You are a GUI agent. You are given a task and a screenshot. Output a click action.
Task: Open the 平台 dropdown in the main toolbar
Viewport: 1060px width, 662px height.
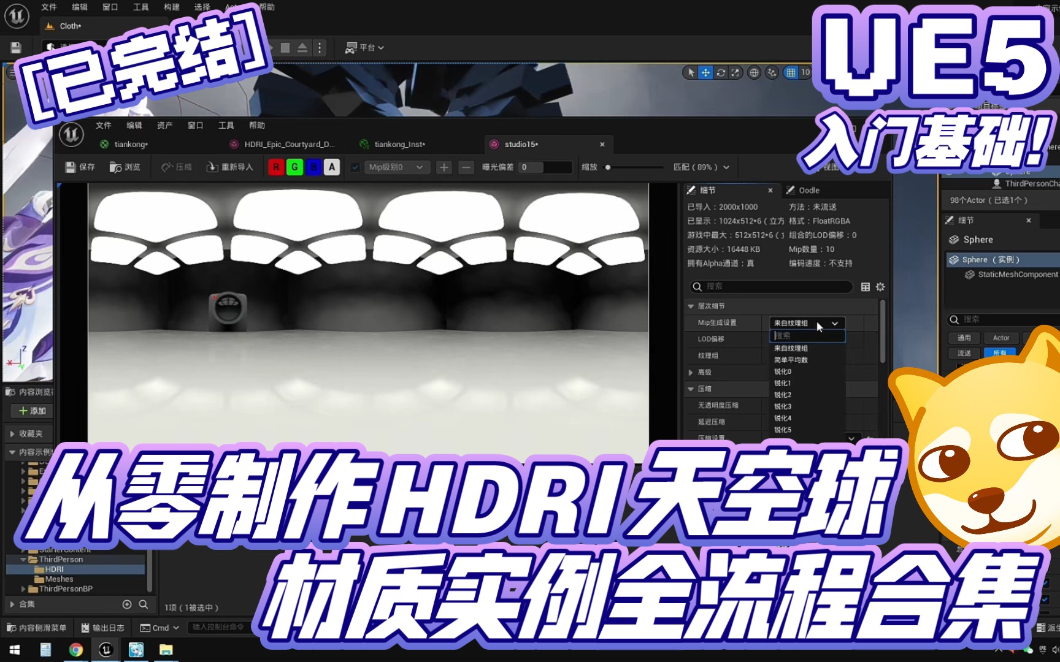(364, 48)
